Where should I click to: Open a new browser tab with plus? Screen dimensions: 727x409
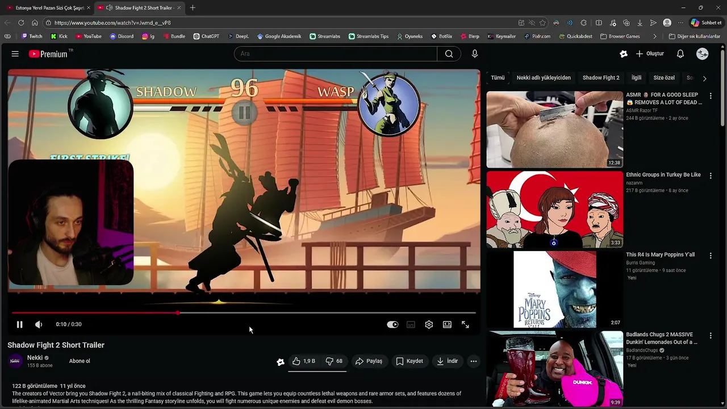(193, 8)
